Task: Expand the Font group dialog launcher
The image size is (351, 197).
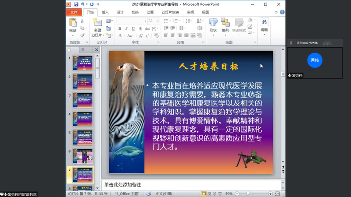Action: tap(159, 42)
